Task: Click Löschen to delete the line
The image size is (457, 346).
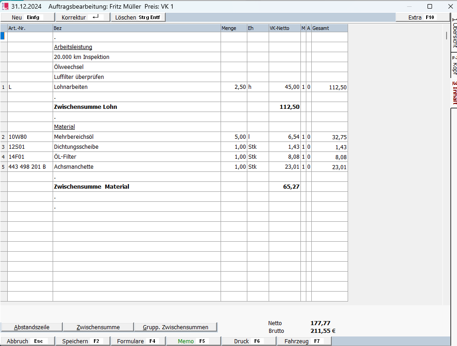Action: (x=138, y=17)
